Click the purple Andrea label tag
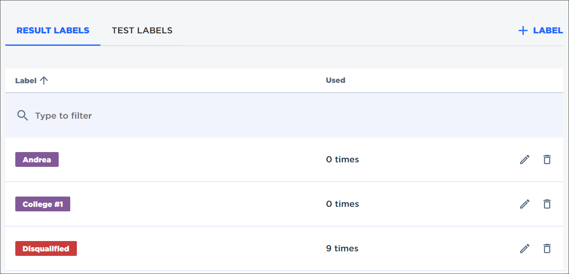The height and width of the screenshot is (274, 569). coord(37,159)
